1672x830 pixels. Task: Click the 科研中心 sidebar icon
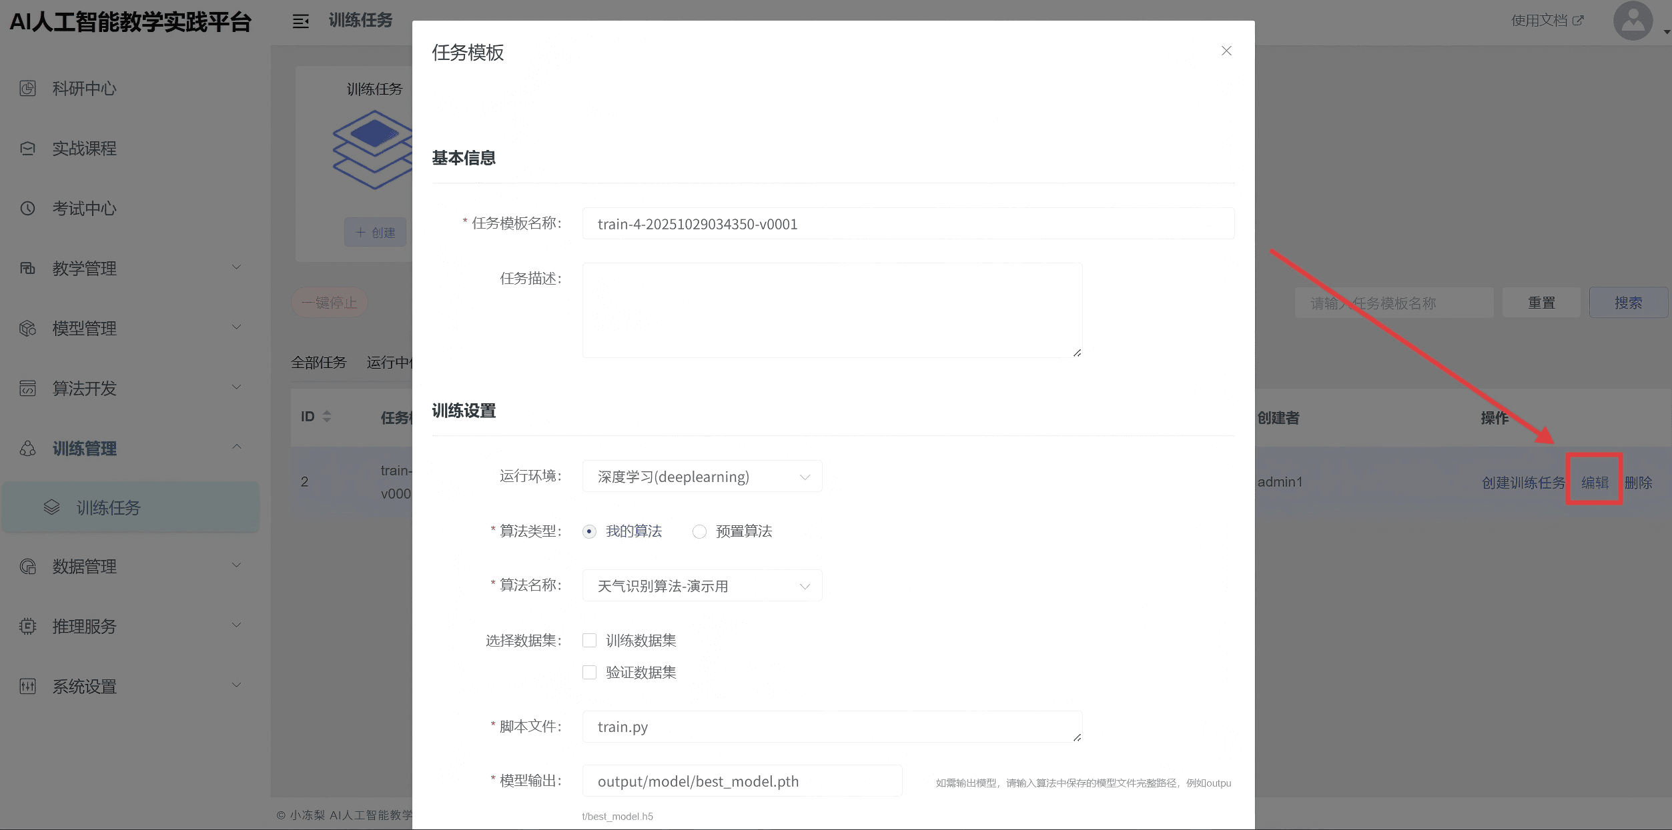pyautogui.click(x=27, y=88)
